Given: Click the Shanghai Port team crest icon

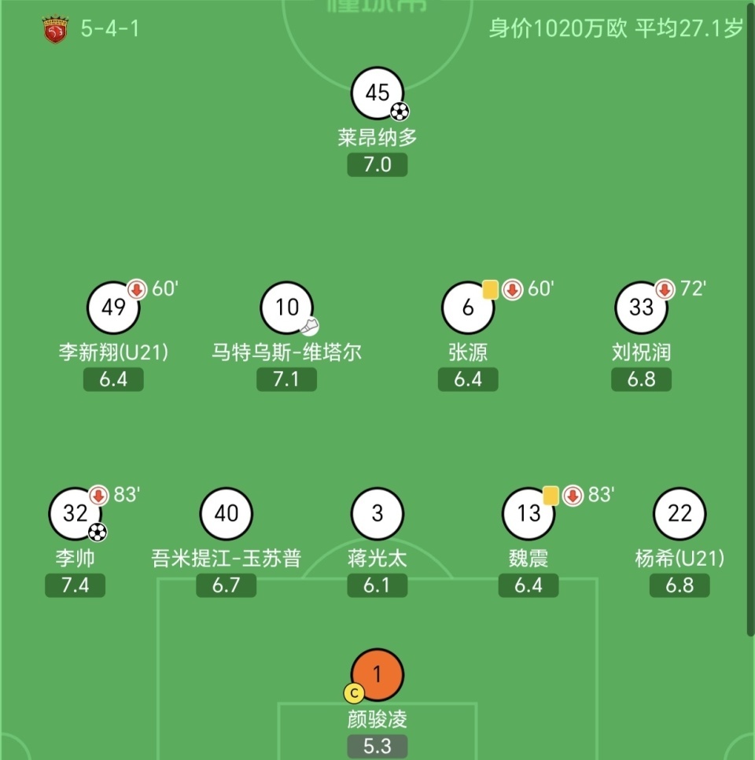Looking at the screenshot, I should [55, 29].
